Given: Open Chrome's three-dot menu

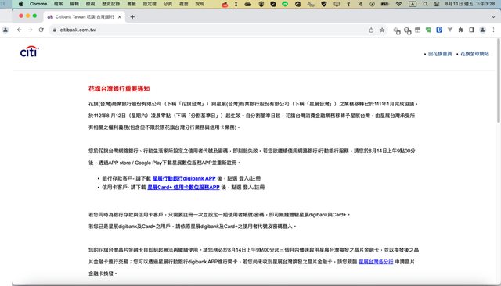Looking at the screenshot, I should 493,30.
